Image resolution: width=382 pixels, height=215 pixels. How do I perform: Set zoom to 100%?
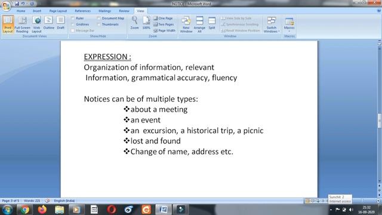tap(146, 23)
